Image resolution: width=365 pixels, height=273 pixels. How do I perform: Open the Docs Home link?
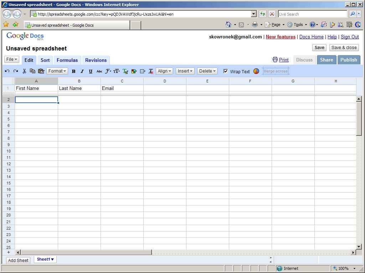coord(311,37)
